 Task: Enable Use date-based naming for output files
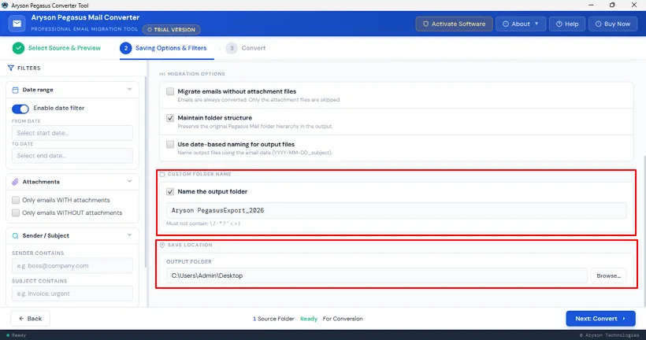pos(170,145)
